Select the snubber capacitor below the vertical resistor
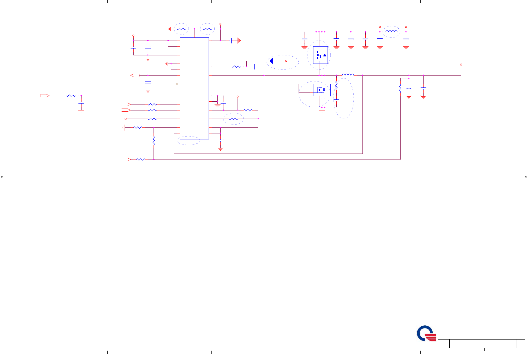The width and height of the screenshot is (528, 354). coord(336,100)
